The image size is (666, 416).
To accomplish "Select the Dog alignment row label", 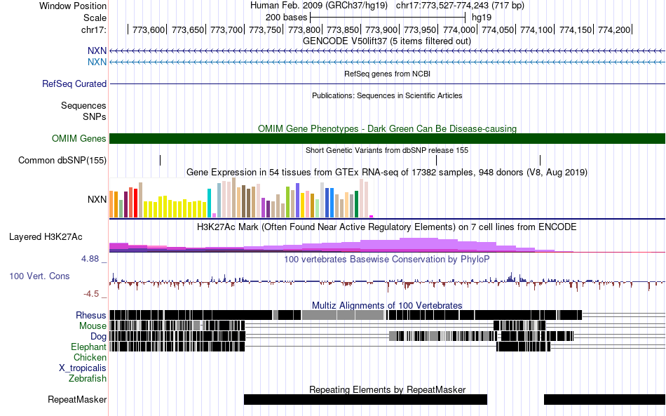I will [98, 337].
